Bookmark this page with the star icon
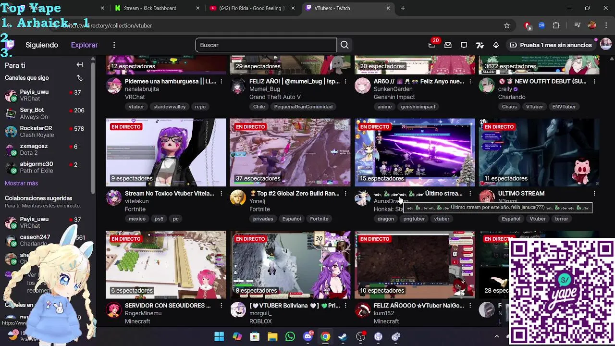Screen dimensions: 615x346 point(506,25)
